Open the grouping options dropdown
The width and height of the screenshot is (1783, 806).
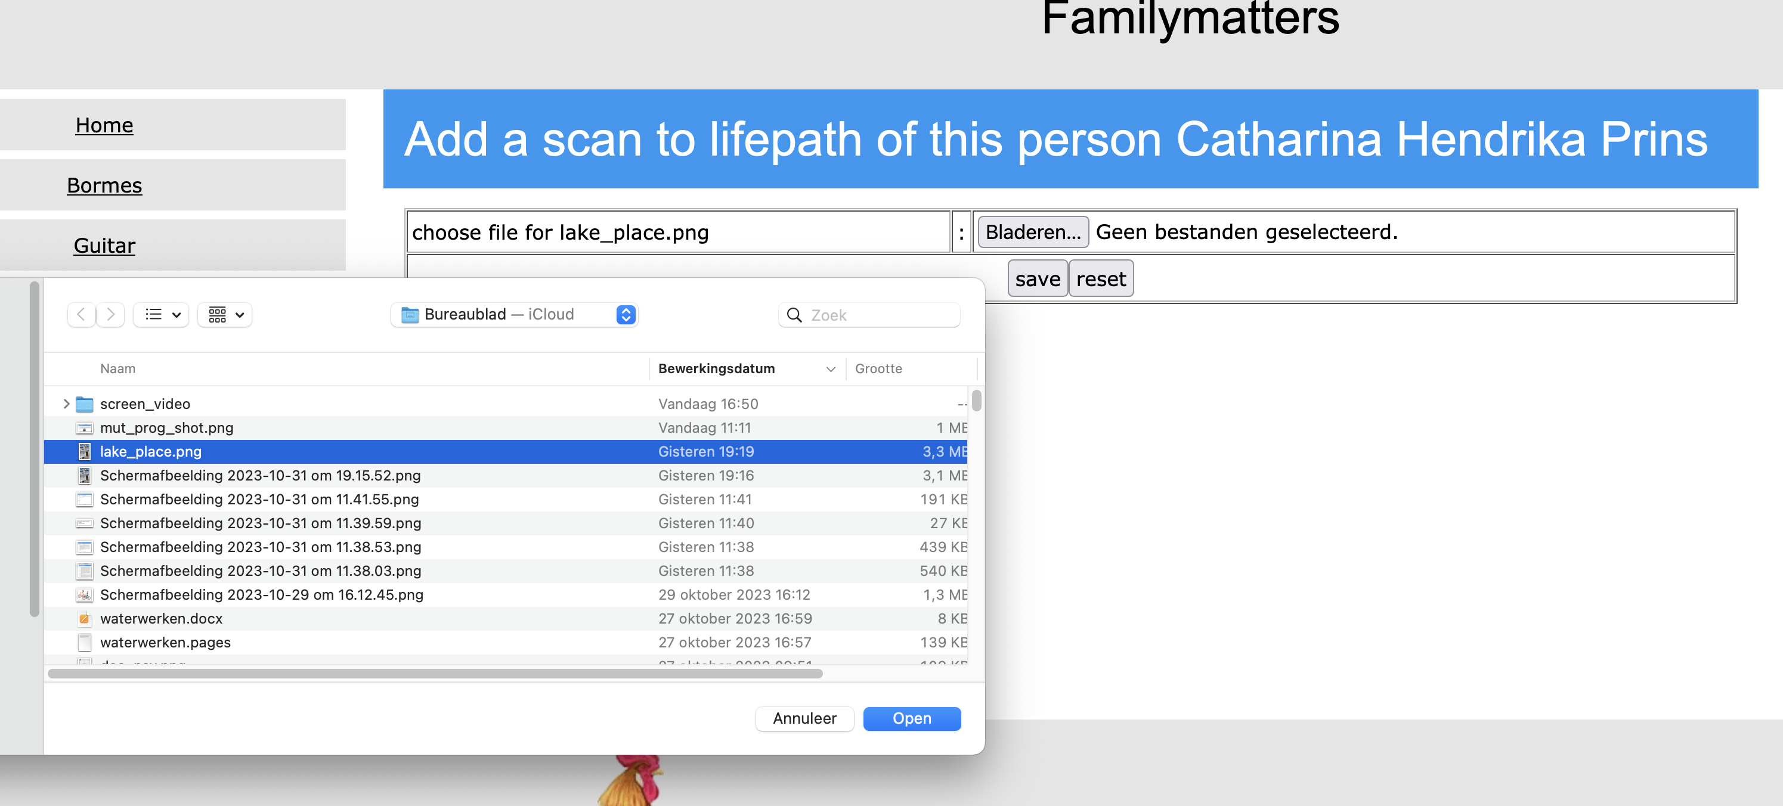pyautogui.click(x=225, y=315)
